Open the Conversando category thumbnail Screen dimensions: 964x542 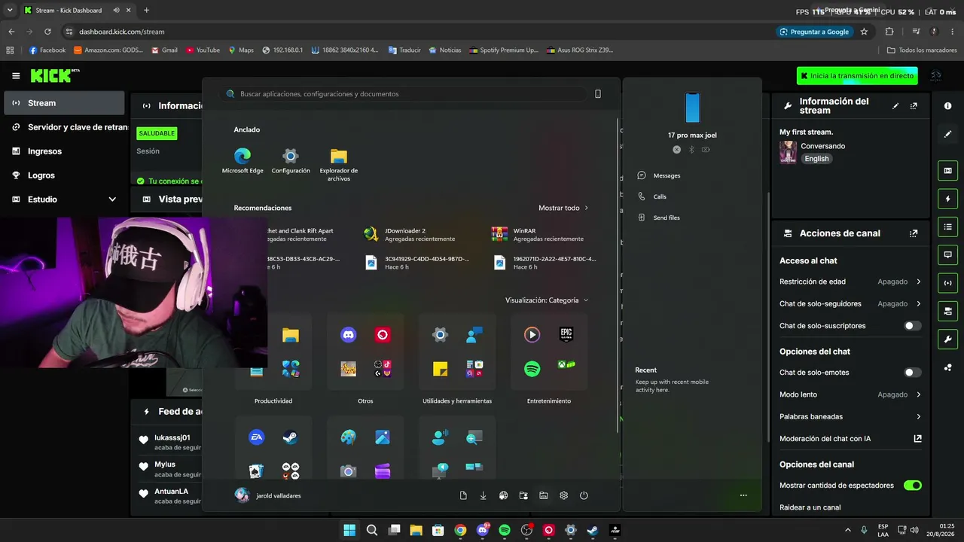[x=788, y=152]
